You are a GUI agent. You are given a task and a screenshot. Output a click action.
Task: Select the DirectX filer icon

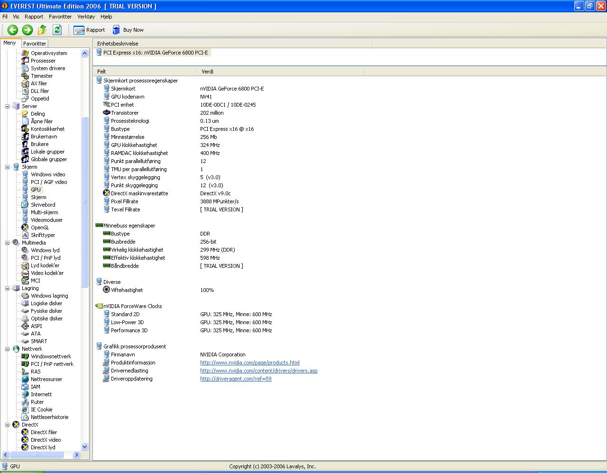click(x=25, y=432)
